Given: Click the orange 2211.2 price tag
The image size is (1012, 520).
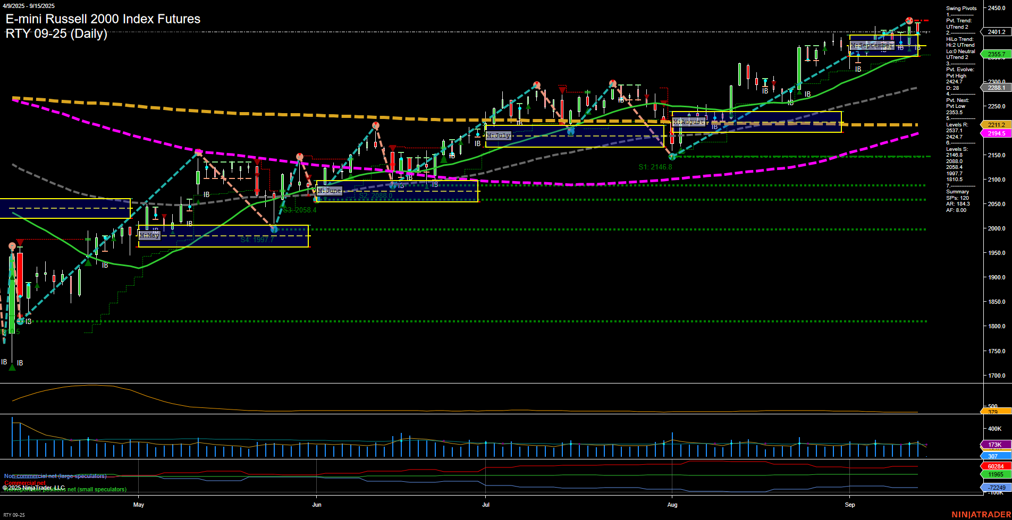Looking at the screenshot, I should (x=996, y=124).
